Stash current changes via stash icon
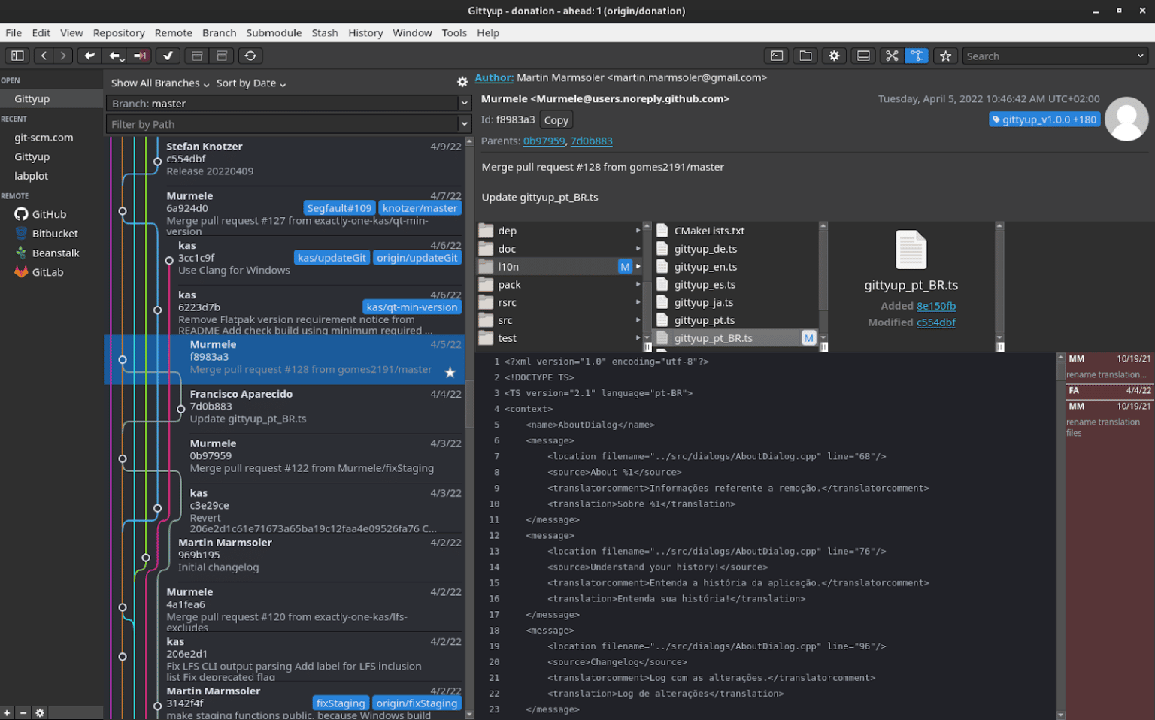Image resolution: width=1155 pixels, height=720 pixels. point(196,56)
